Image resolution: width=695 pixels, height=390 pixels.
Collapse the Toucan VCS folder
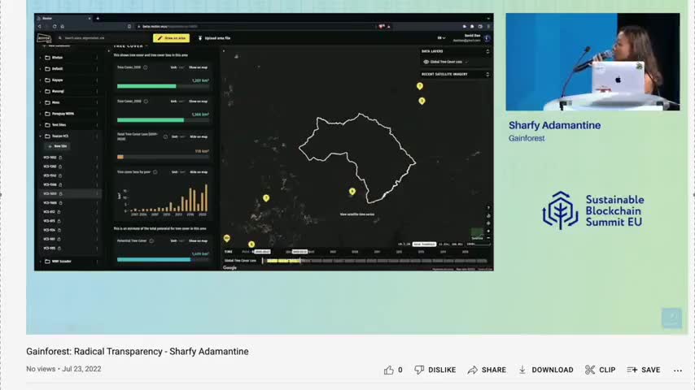pyautogui.click(x=41, y=136)
